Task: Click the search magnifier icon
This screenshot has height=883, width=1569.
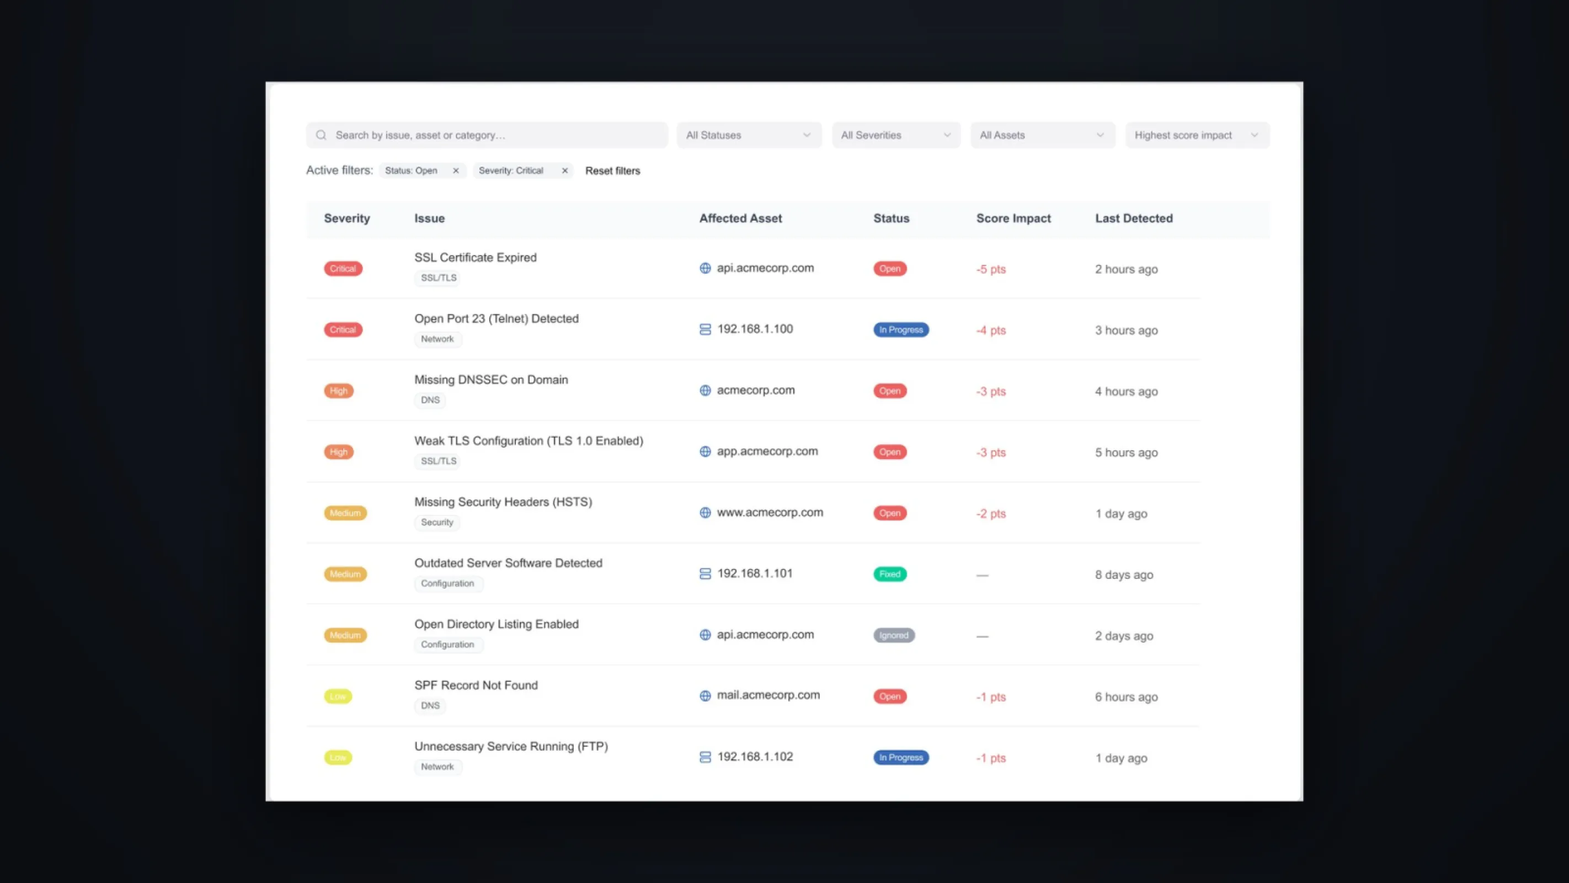Action: pyautogui.click(x=321, y=135)
